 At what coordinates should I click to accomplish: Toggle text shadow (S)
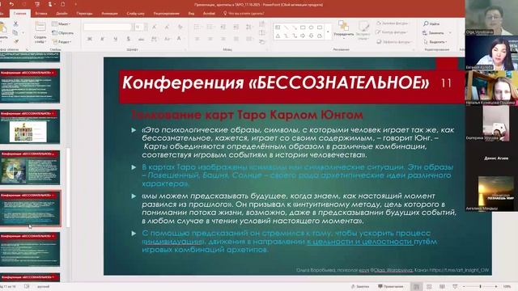coord(128,39)
